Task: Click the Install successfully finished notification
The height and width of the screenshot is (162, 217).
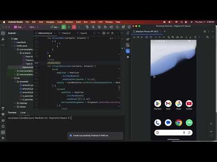Action: pyautogui.click(x=95, y=135)
